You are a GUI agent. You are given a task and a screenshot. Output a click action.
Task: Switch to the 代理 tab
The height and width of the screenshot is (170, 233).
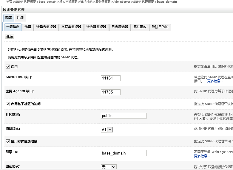28,27
